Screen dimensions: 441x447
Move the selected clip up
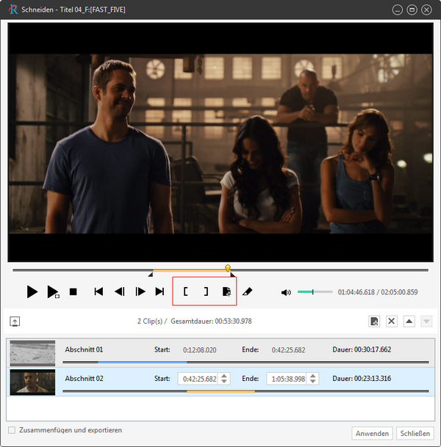tap(409, 321)
